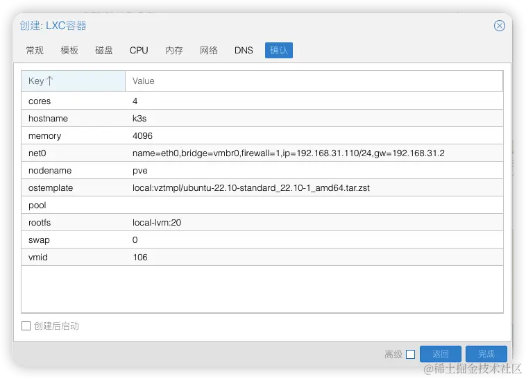The image size is (526, 379).
Task: Select the ostemplate key cell
Action: click(73, 188)
